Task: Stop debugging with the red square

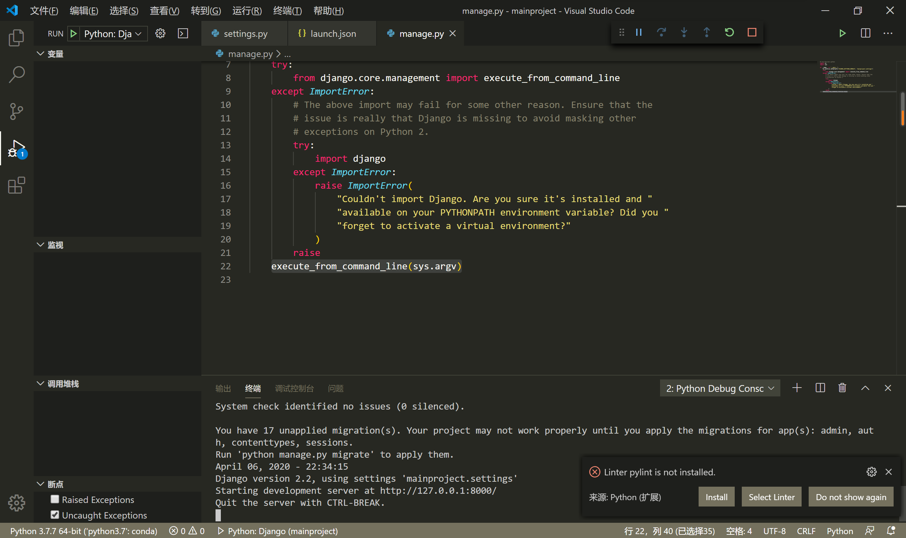Action: [752, 33]
